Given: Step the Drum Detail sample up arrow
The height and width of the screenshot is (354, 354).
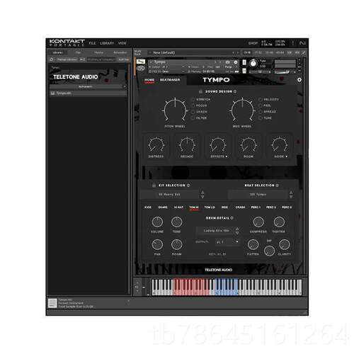Looking at the screenshot, I should click(x=237, y=229).
